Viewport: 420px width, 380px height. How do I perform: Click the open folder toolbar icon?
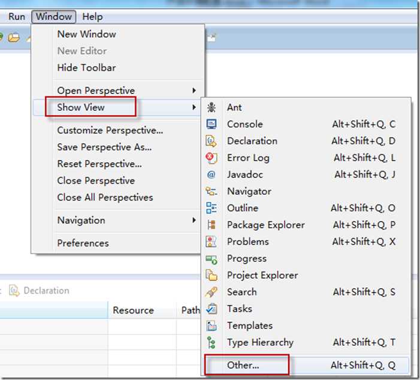point(14,38)
